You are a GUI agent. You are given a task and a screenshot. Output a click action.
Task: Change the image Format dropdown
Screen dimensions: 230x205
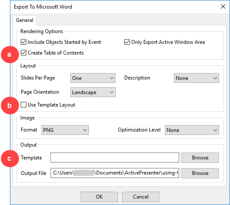point(65,130)
